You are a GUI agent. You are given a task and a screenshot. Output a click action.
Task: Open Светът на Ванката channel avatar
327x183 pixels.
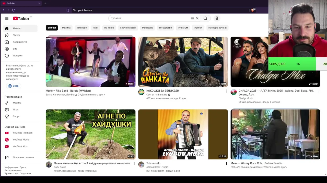click(141, 92)
